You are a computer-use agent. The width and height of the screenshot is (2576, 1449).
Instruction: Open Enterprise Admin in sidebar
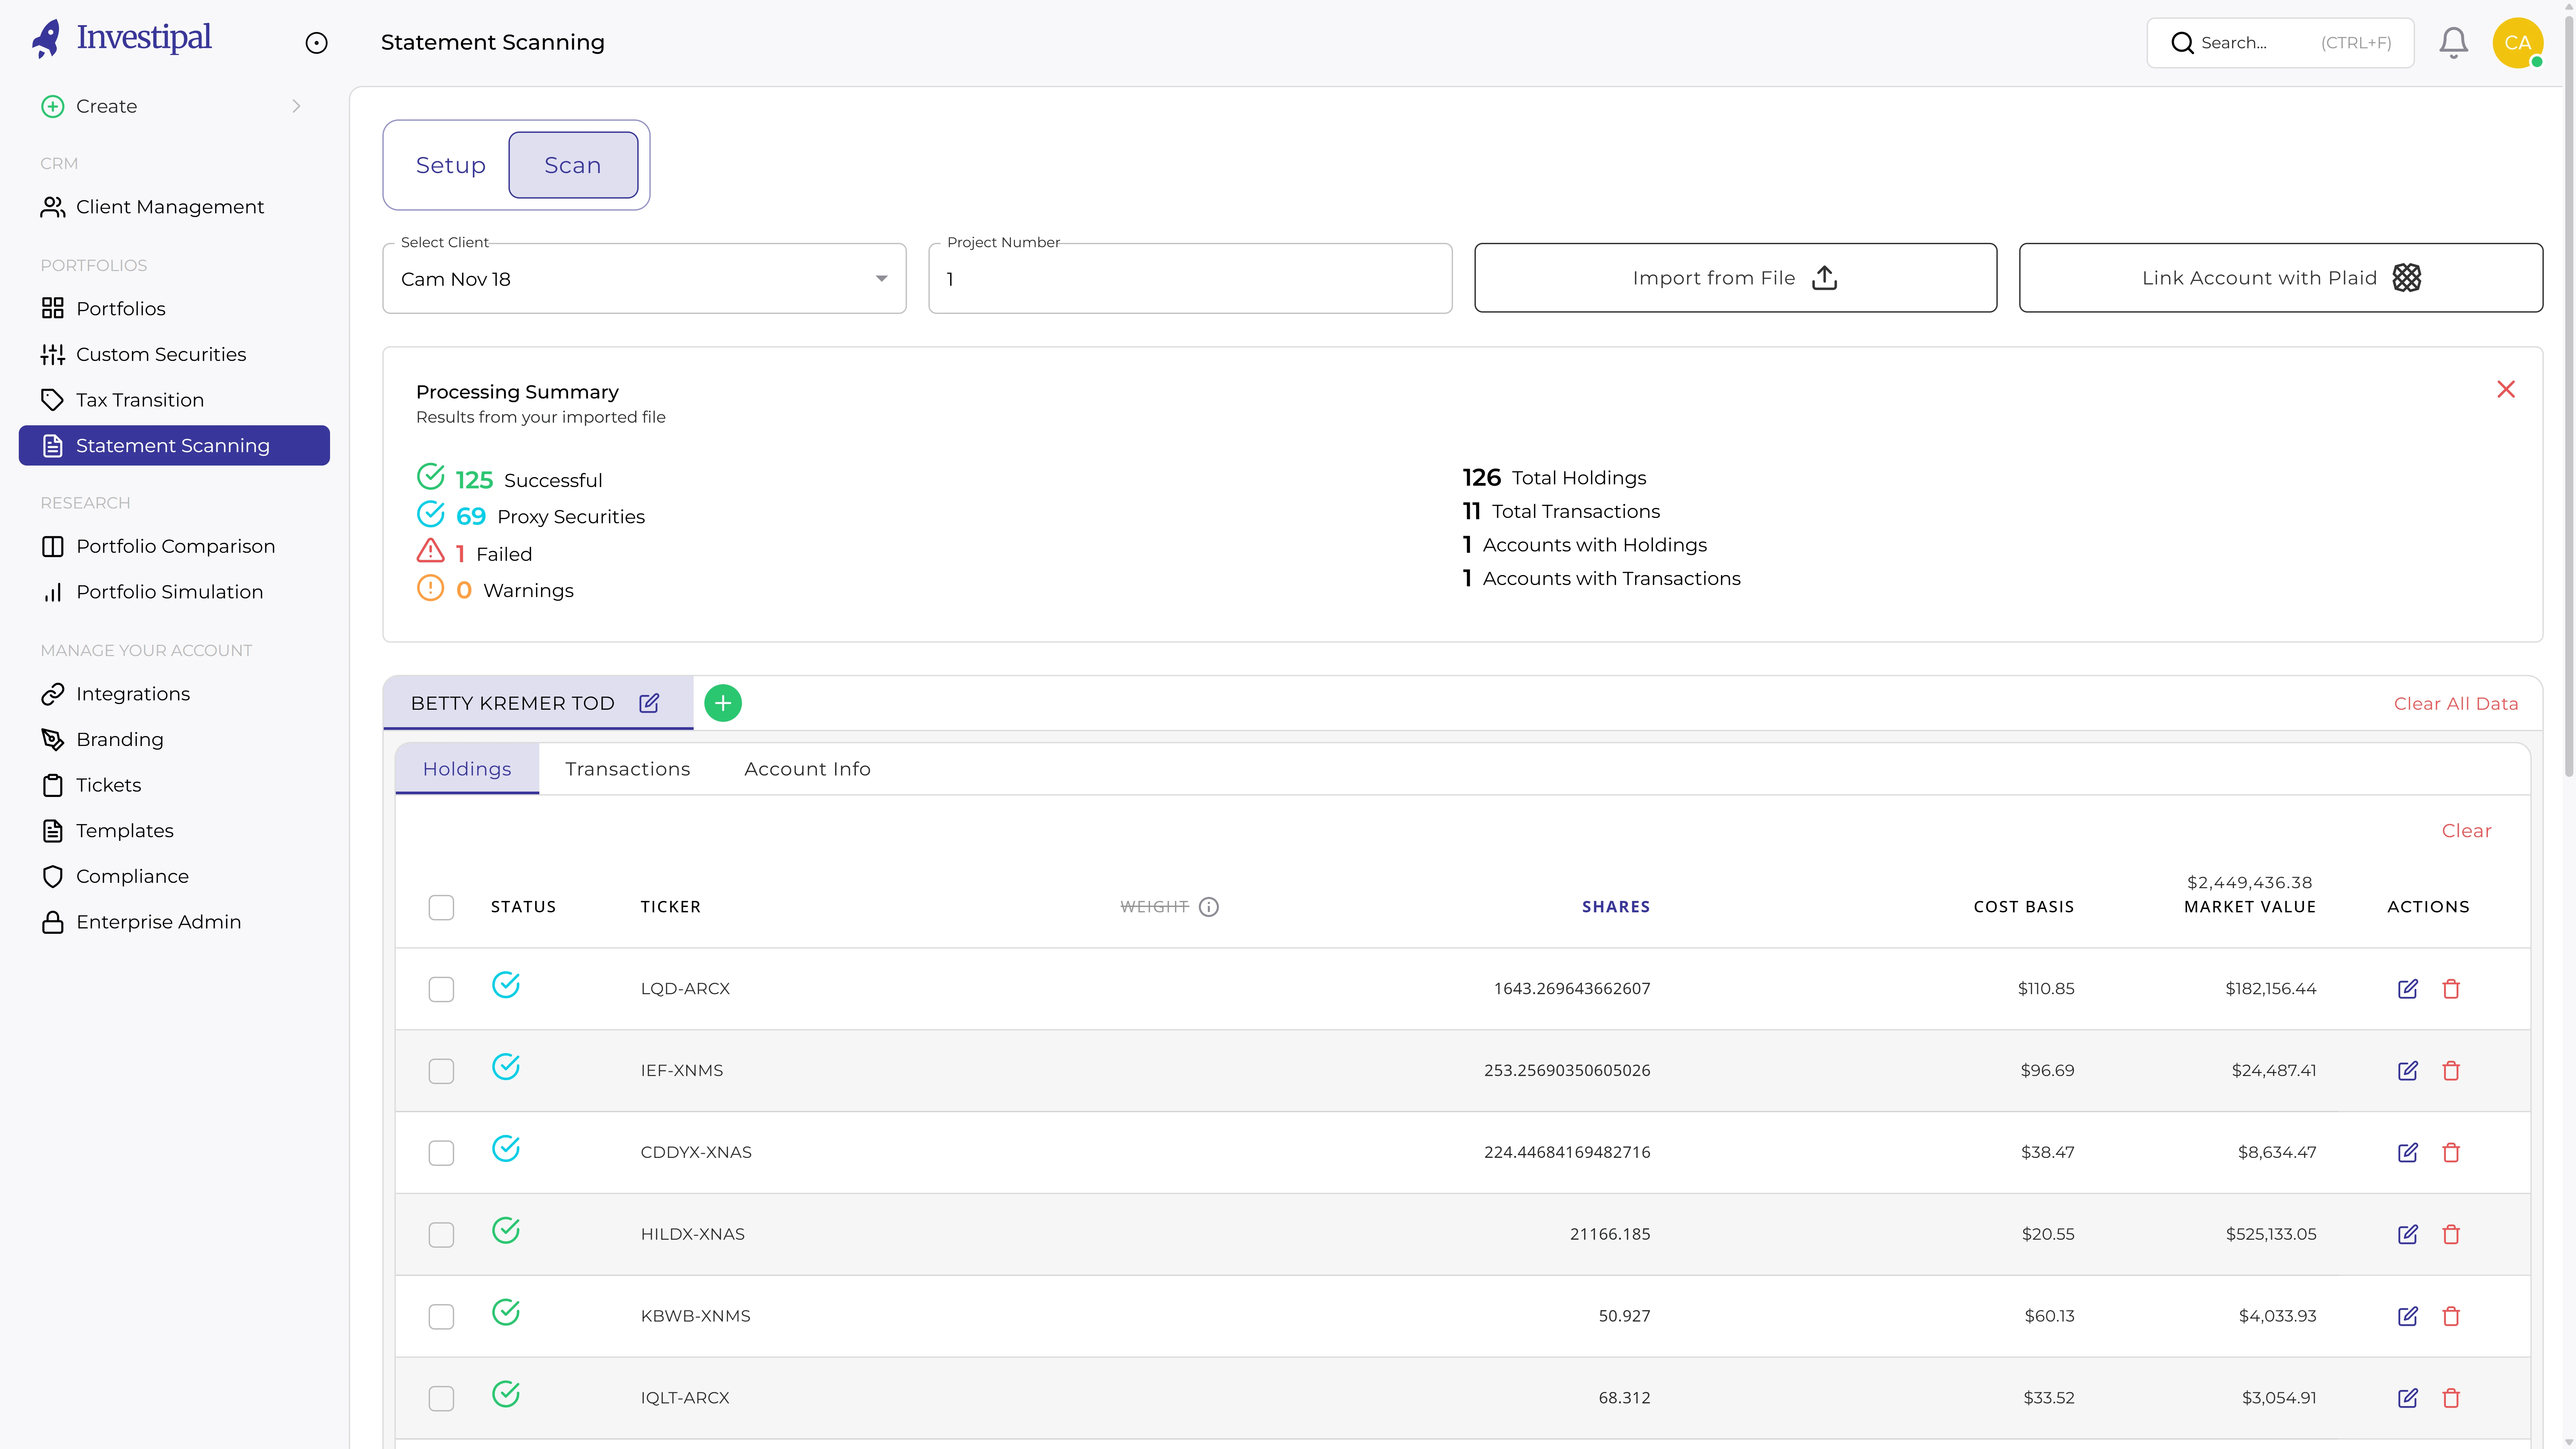pos(174,922)
